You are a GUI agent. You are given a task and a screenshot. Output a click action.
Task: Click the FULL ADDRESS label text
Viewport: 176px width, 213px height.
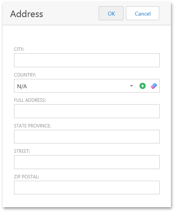click(x=30, y=100)
